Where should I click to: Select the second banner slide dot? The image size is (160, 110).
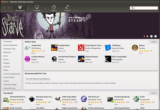[x=147, y=36]
